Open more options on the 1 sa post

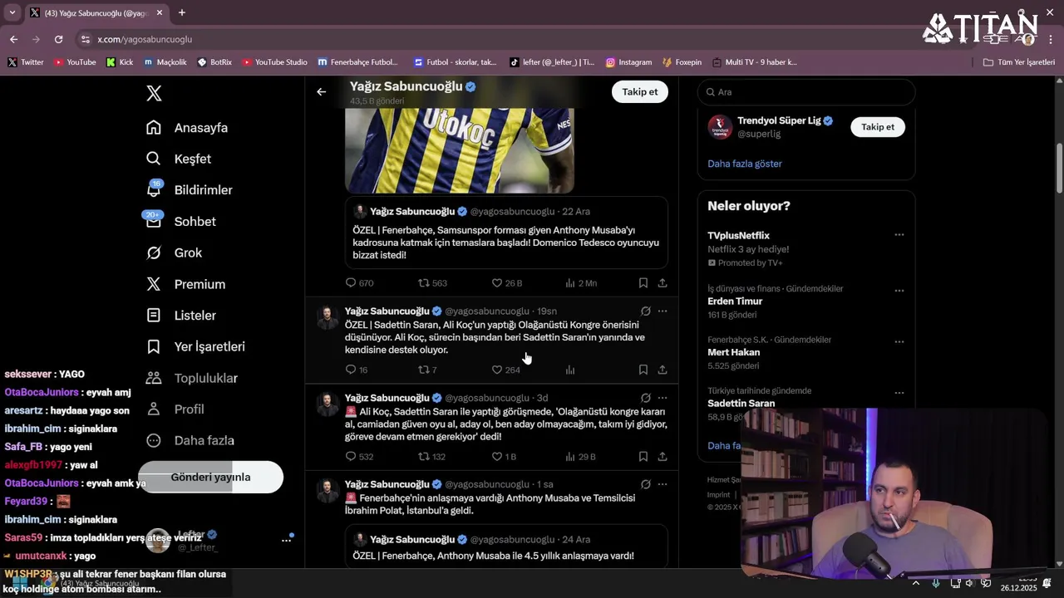pyautogui.click(x=663, y=484)
